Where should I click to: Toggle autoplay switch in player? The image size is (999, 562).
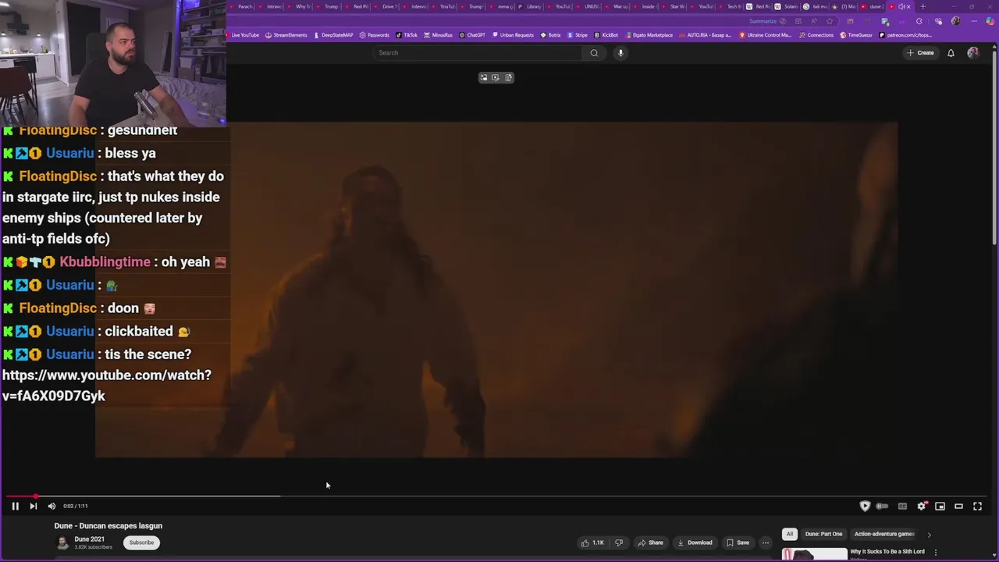coord(882,506)
